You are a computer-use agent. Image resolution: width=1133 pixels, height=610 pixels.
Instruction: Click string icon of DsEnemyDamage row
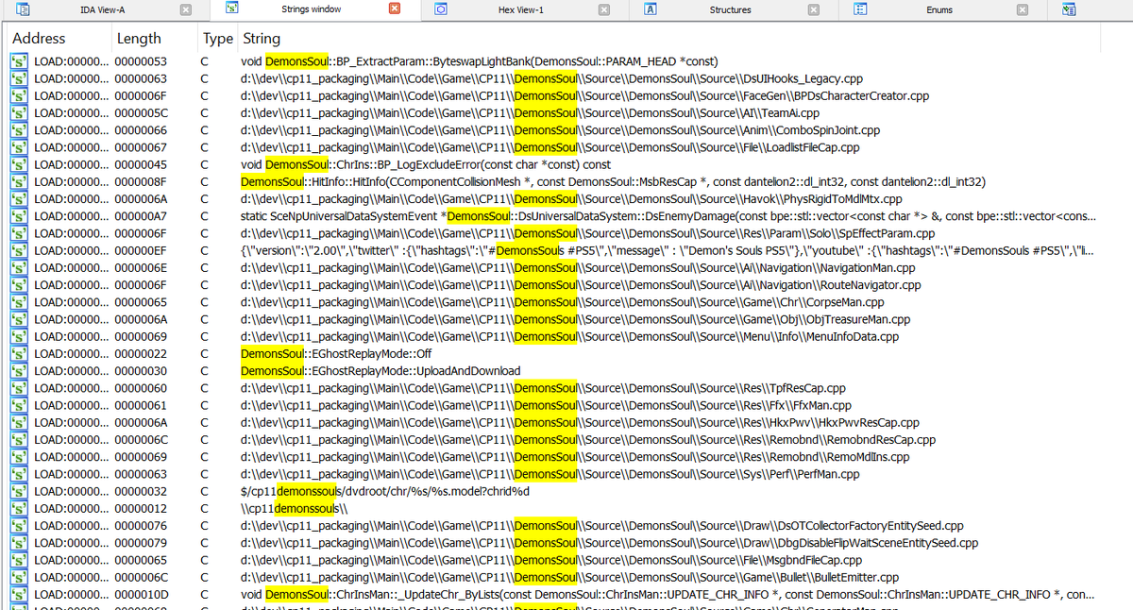pyautogui.click(x=19, y=216)
